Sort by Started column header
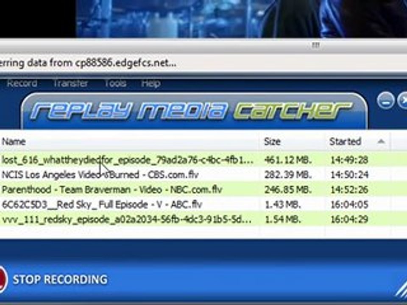 pyautogui.click(x=357, y=141)
